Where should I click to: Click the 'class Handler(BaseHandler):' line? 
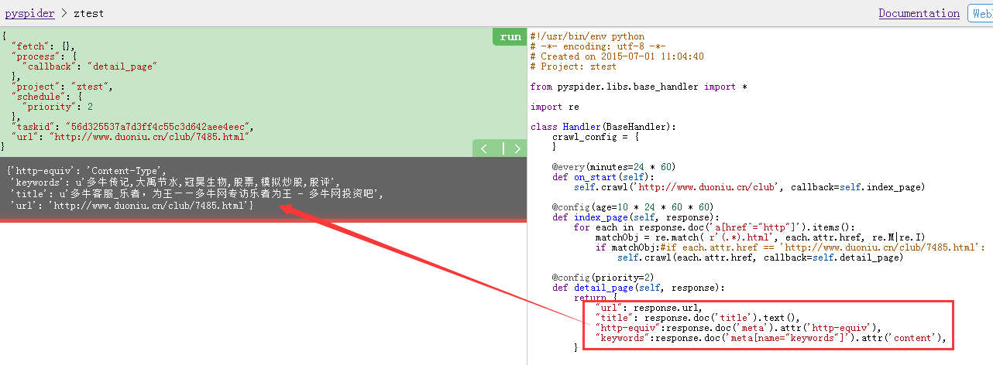point(603,126)
